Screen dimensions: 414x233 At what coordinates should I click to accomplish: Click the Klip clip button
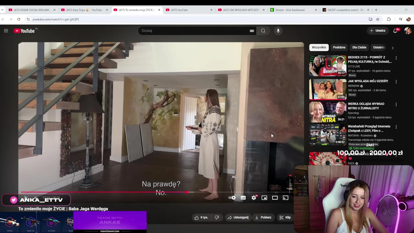coord(285,217)
